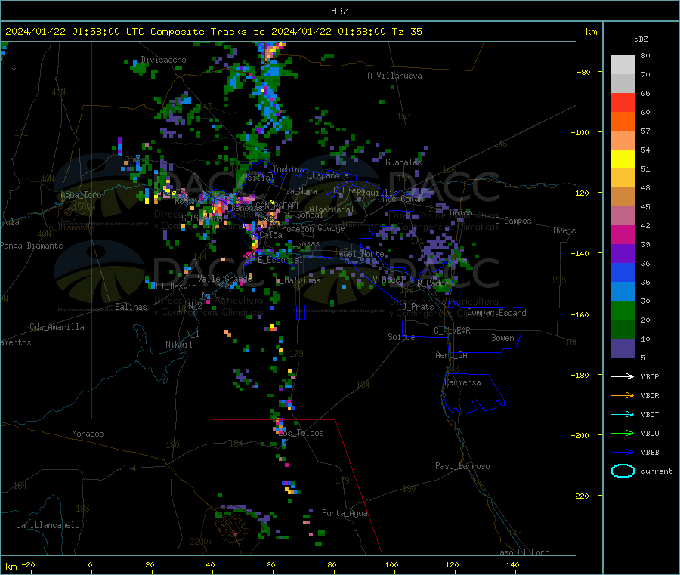
Task: Click the Los_Toldos map label
Action: click(301, 433)
